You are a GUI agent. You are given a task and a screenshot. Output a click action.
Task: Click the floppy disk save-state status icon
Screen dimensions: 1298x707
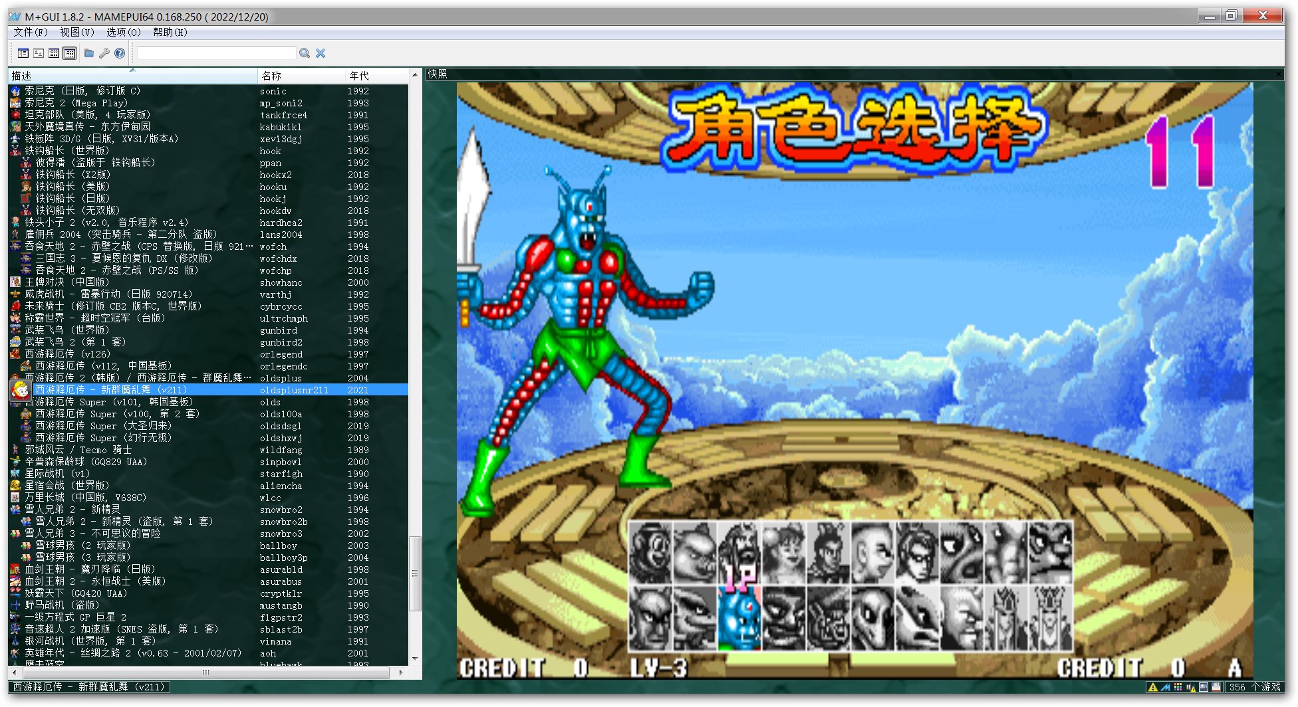coord(1216,687)
